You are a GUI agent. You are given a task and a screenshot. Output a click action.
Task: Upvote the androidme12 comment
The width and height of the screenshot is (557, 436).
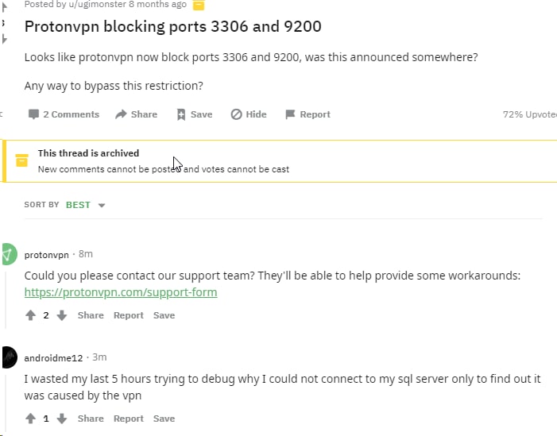[x=31, y=419]
